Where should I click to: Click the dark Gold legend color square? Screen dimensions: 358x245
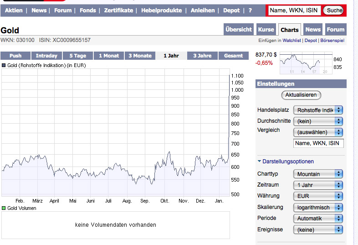pyautogui.click(x=4, y=66)
